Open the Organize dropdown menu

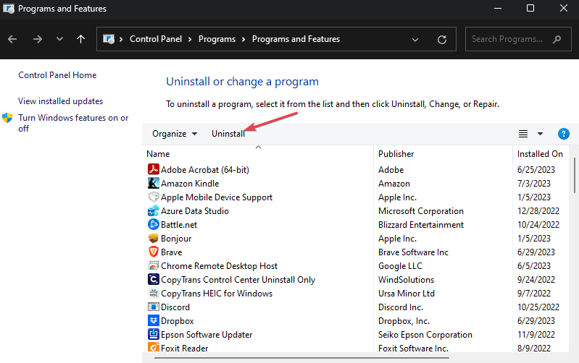(x=175, y=134)
